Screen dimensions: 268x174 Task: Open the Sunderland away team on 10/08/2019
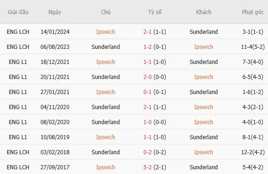click(203, 137)
